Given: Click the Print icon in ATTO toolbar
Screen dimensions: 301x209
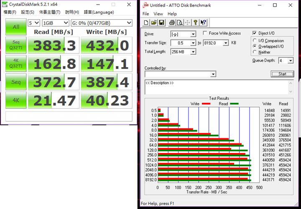Looking at the screenshot, I should coord(171,22).
